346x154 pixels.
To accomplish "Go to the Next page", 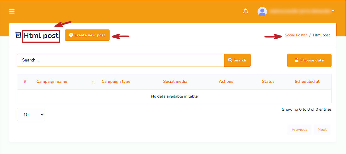I will tap(322, 130).
